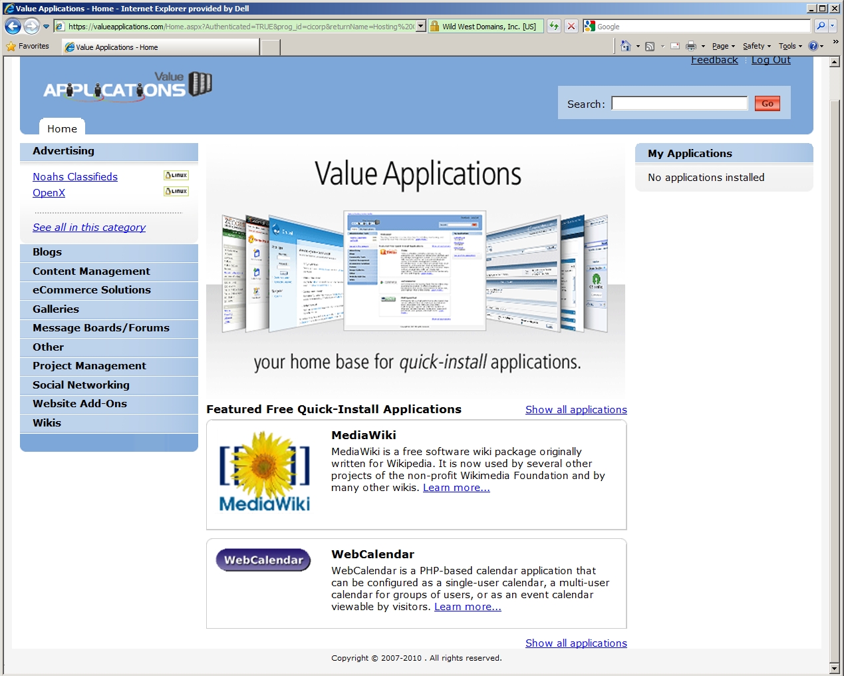The height and width of the screenshot is (676, 844).
Task: Expand the Social Networking category
Action: [109, 386]
